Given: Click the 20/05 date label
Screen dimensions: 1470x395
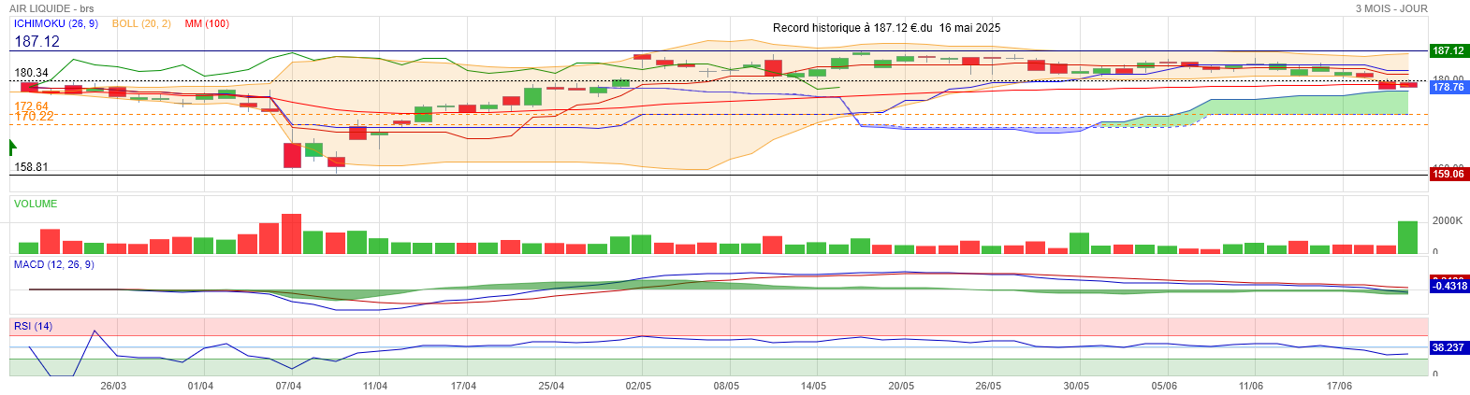Looking at the screenshot, I should (901, 386).
